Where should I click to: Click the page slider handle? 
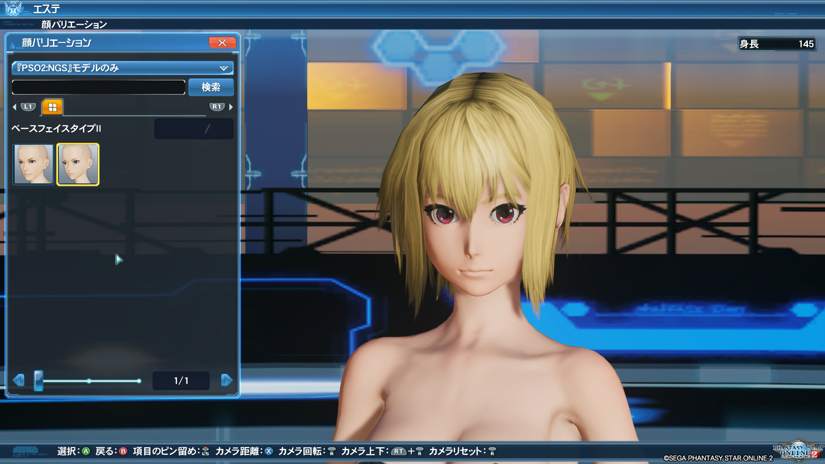click(39, 381)
